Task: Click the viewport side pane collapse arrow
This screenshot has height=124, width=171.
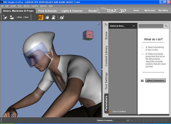Action: [x=102, y=69]
